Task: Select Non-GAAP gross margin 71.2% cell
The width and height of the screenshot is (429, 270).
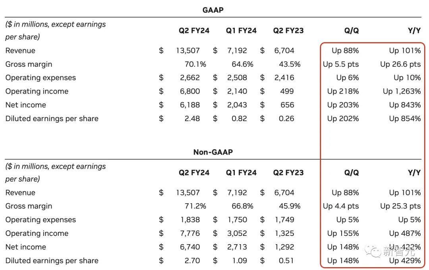Action: coord(195,206)
